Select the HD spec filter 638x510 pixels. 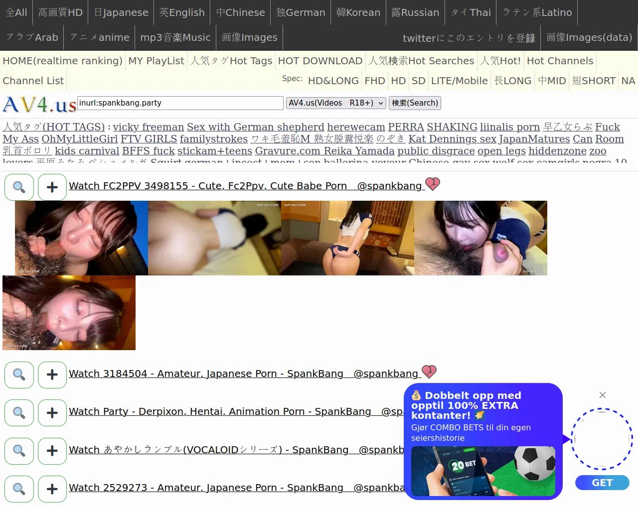click(x=398, y=81)
